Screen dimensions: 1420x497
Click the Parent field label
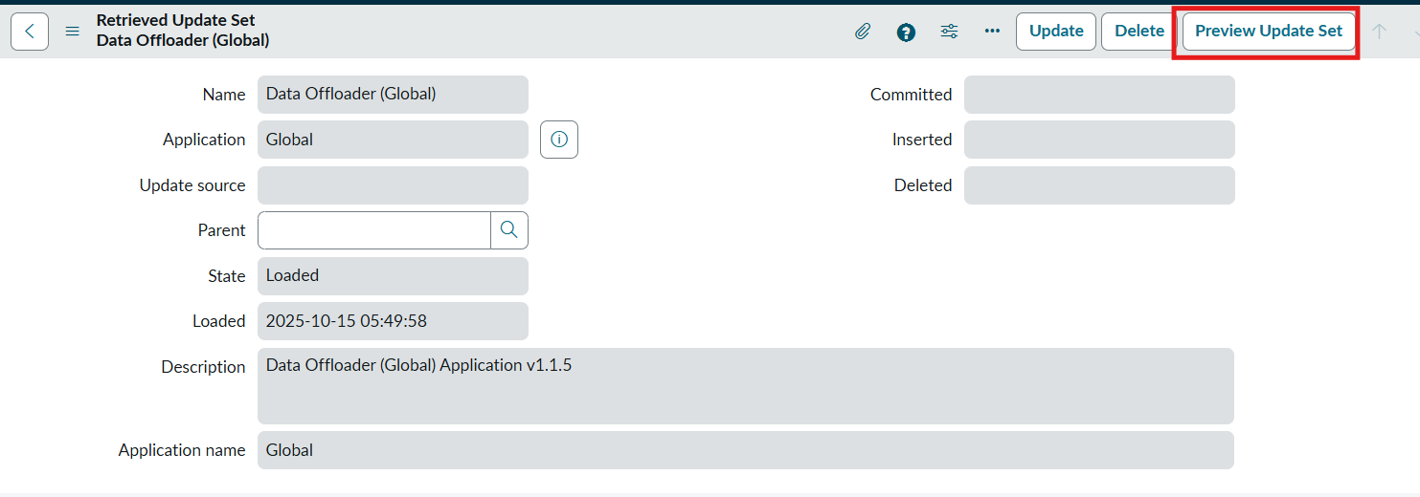[222, 230]
